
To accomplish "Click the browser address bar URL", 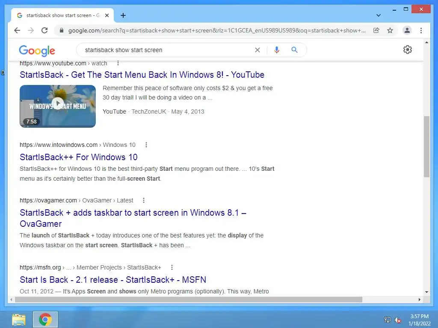I will 217,30.
